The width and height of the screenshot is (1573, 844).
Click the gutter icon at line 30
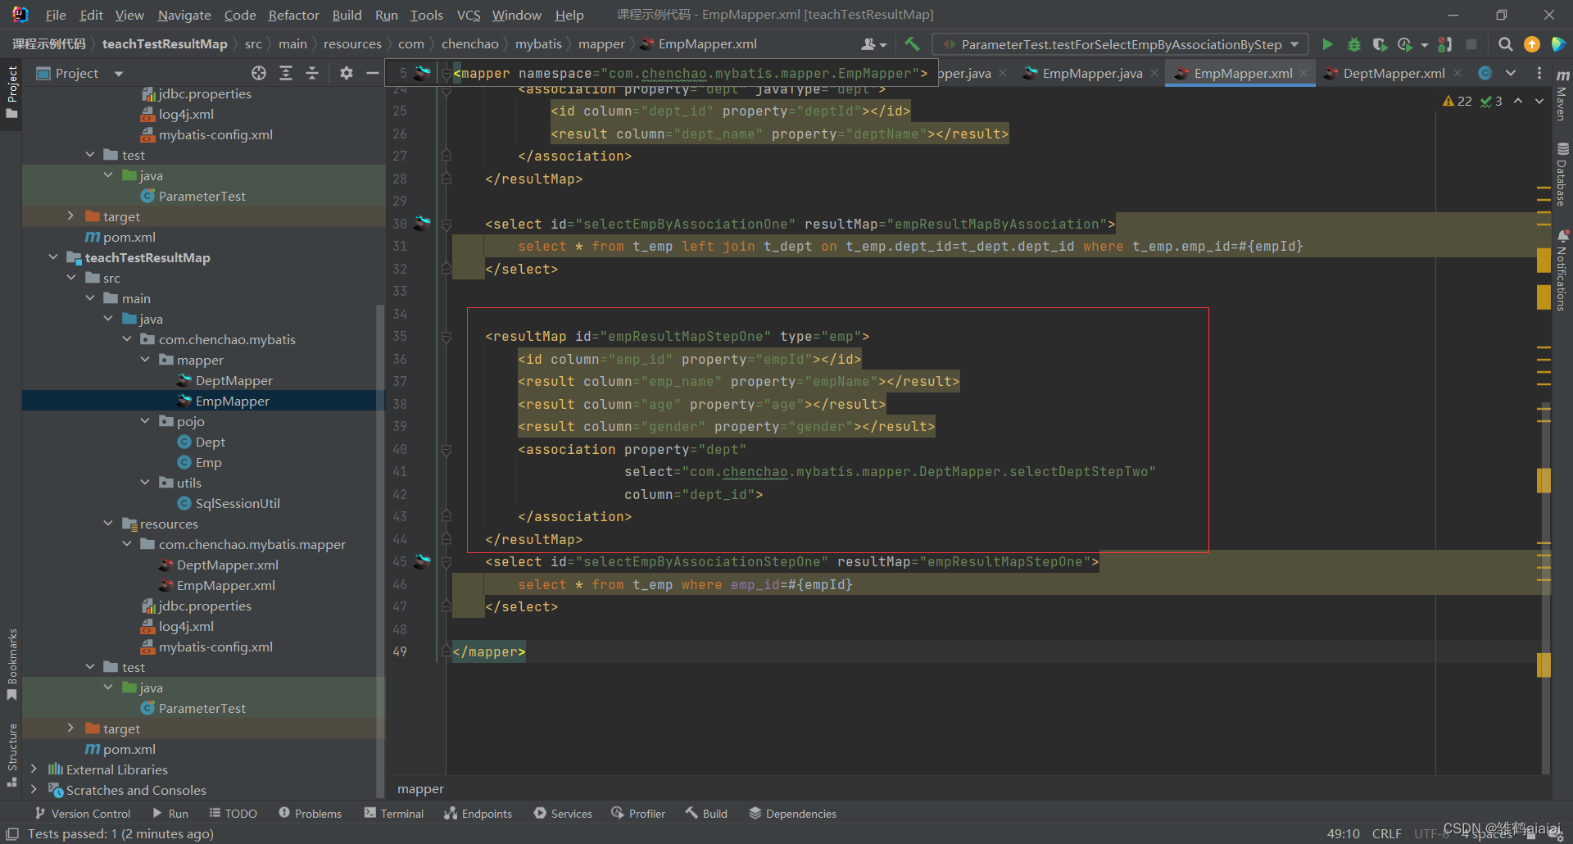coord(422,223)
